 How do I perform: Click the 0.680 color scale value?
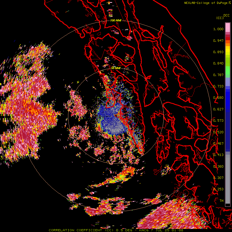218,98
